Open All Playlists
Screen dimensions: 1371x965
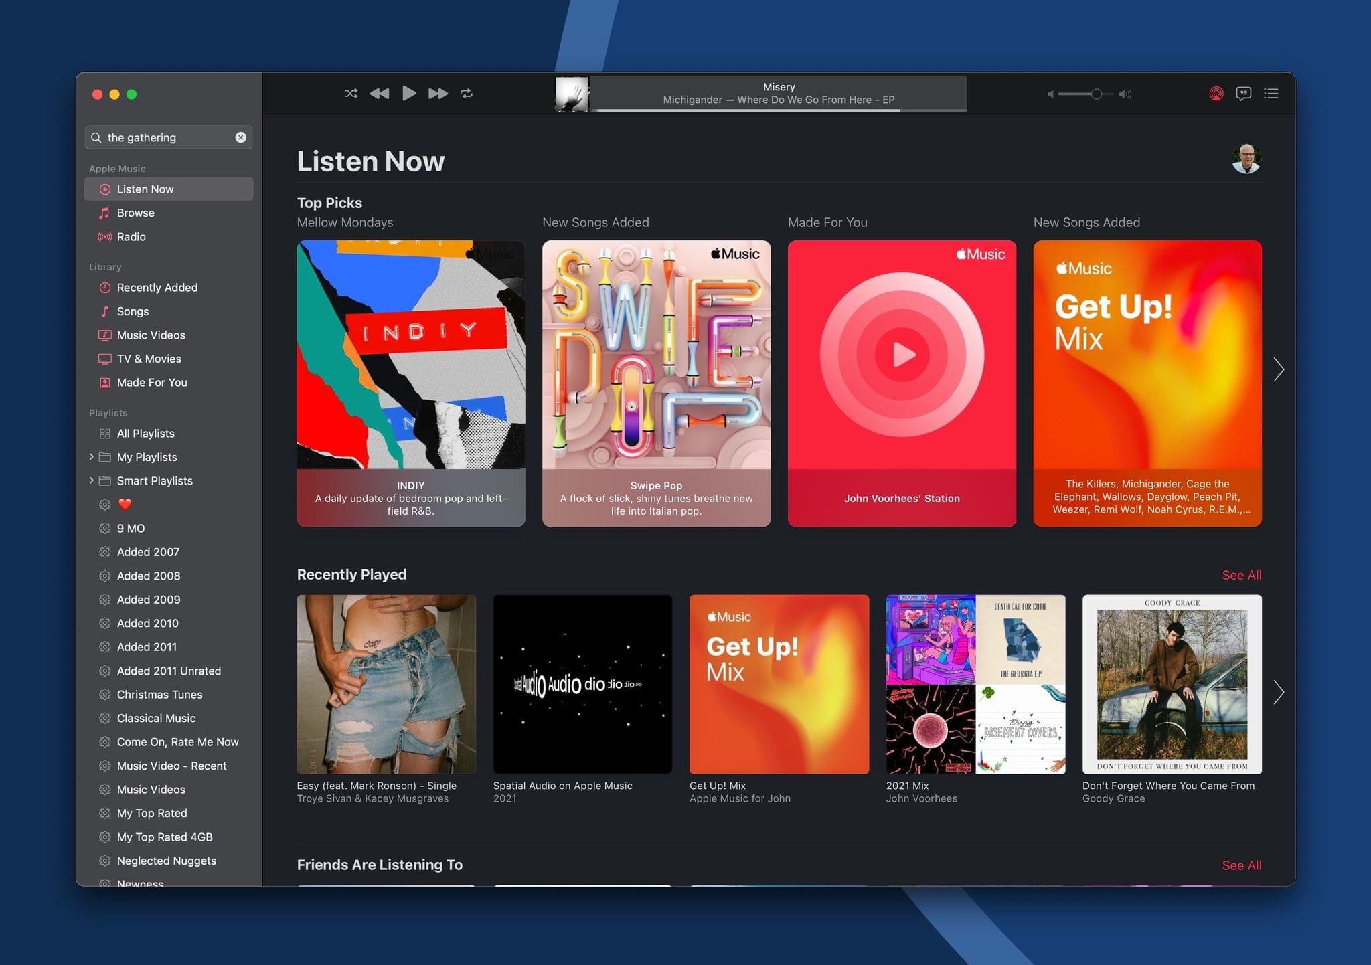[169, 434]
